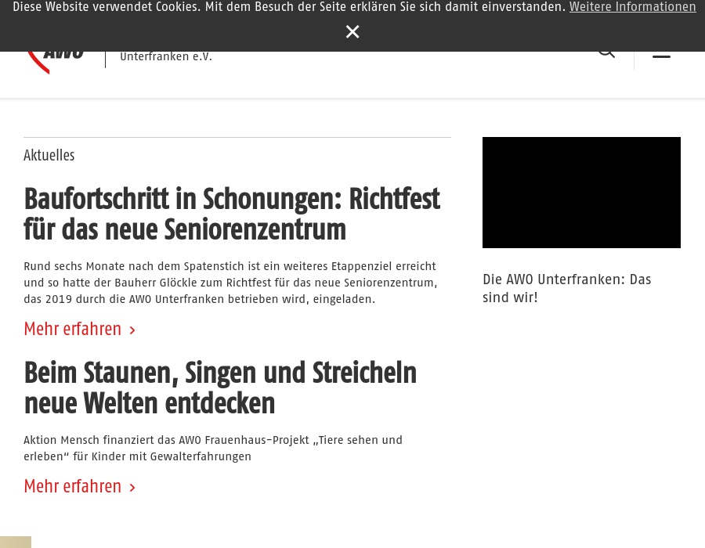Click the 'Die AWO Unterfranken: Das sind wir!' caption
Viewport: 705px width, 548px height.
[x=566, y=289]
